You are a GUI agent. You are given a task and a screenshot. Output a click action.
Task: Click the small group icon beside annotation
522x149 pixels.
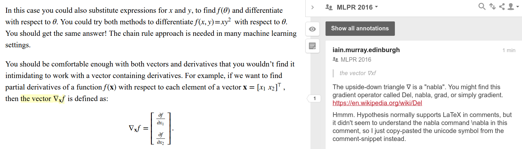[335, 59]
